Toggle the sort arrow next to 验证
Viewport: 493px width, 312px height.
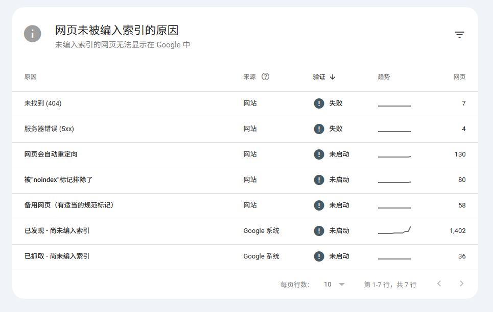click(333, 77)
